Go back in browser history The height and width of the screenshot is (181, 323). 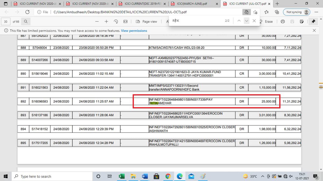click(7, 12)
